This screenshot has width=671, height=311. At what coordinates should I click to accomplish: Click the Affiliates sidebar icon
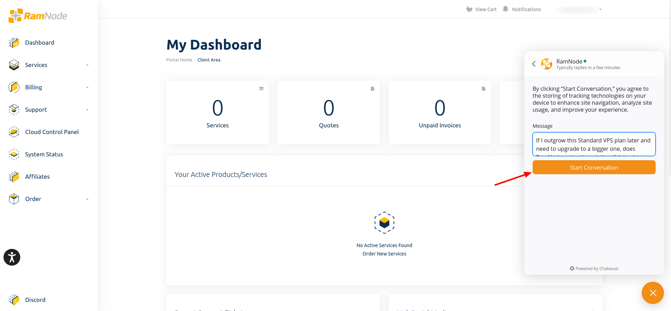(x=14, y=177)
